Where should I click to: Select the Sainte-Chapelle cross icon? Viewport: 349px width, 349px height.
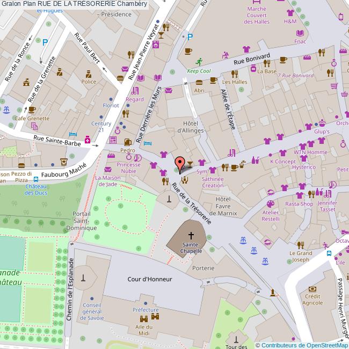(191, 236)
